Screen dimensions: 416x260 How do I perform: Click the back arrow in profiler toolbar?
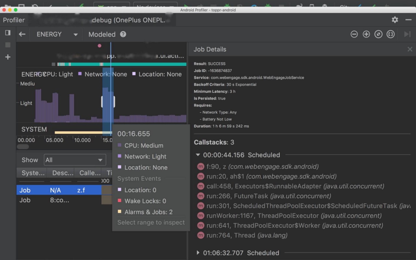point(22,34)
